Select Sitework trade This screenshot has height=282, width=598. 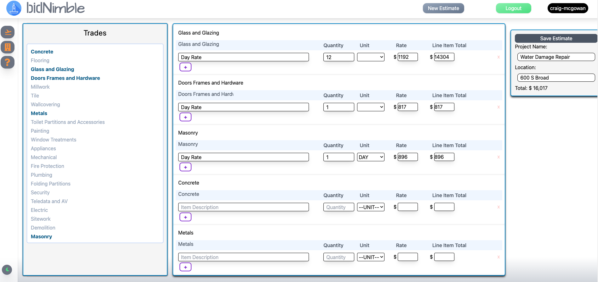pyautogui.click(x=41, y=219)
